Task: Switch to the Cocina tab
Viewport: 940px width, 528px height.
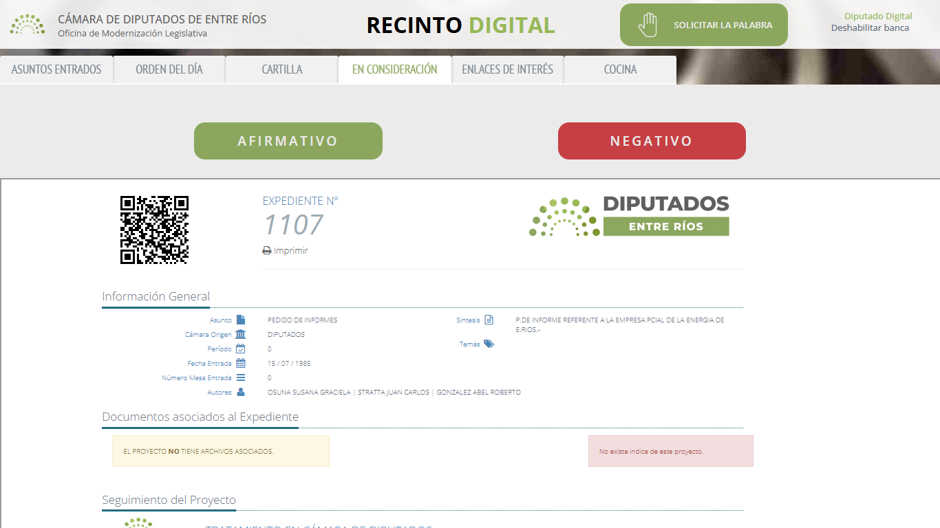Action: pyautogui.click(x=619, y=69)
